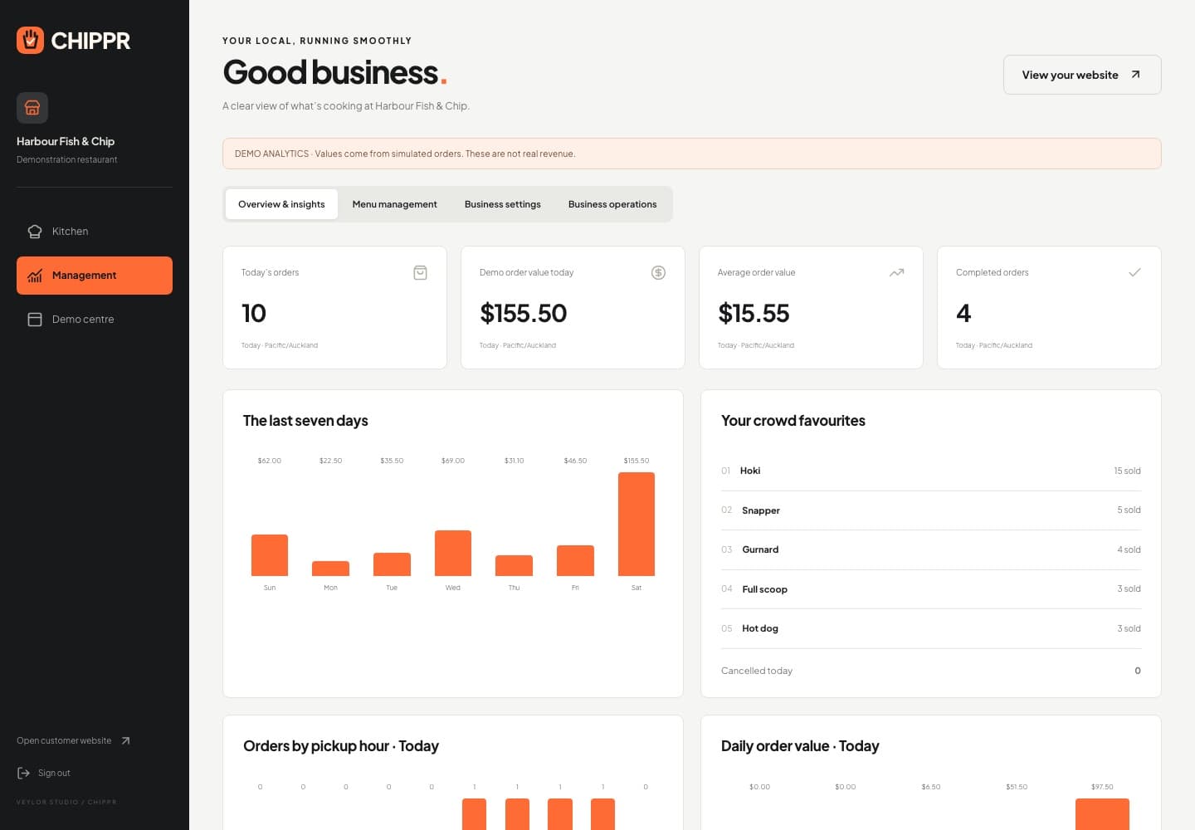
Task: Click the Demo centre window icon
Action: click(x=35, y=320)
